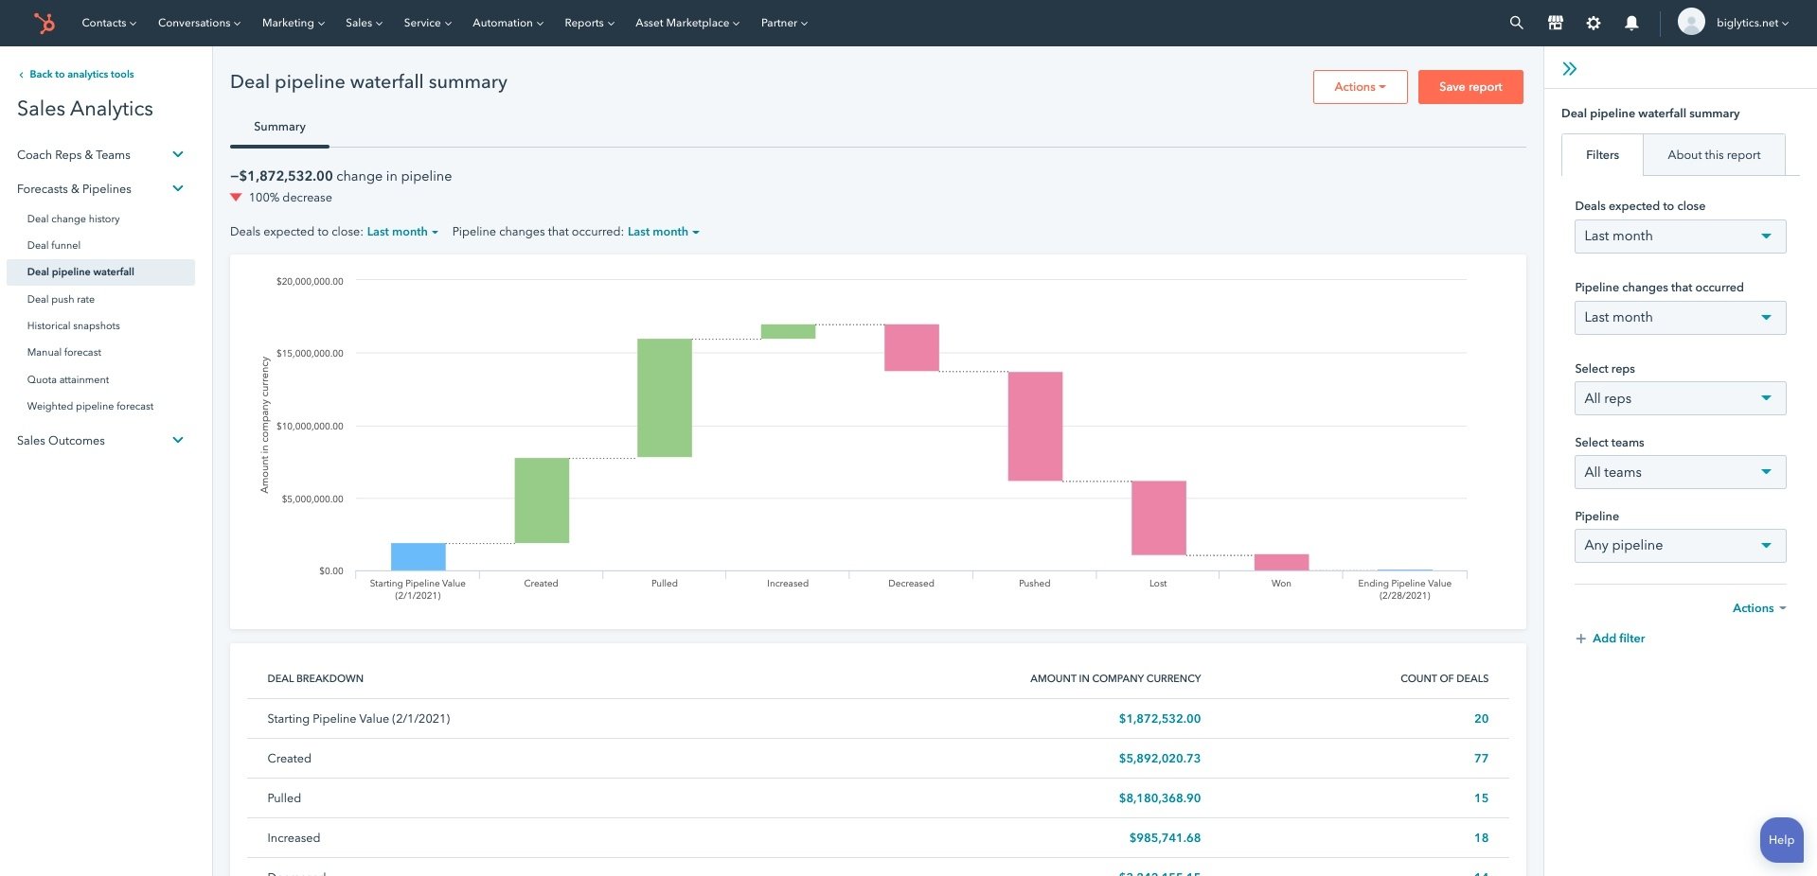Select the Summary tab

(x=278, y=126)
